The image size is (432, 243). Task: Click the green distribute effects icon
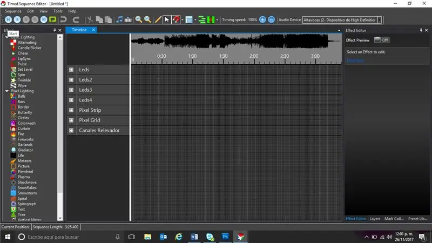[x=211, y=20]
